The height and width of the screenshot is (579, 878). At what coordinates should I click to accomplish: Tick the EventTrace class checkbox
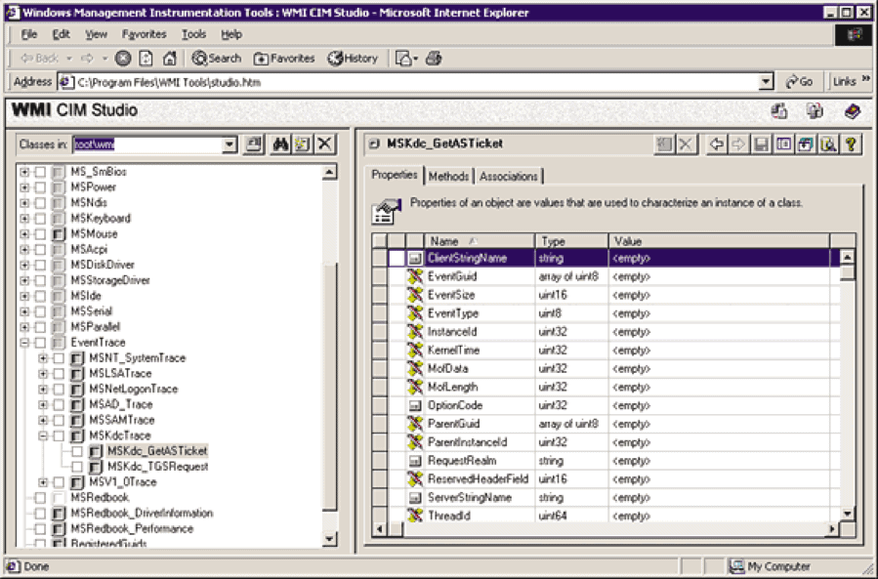point(40,343)
